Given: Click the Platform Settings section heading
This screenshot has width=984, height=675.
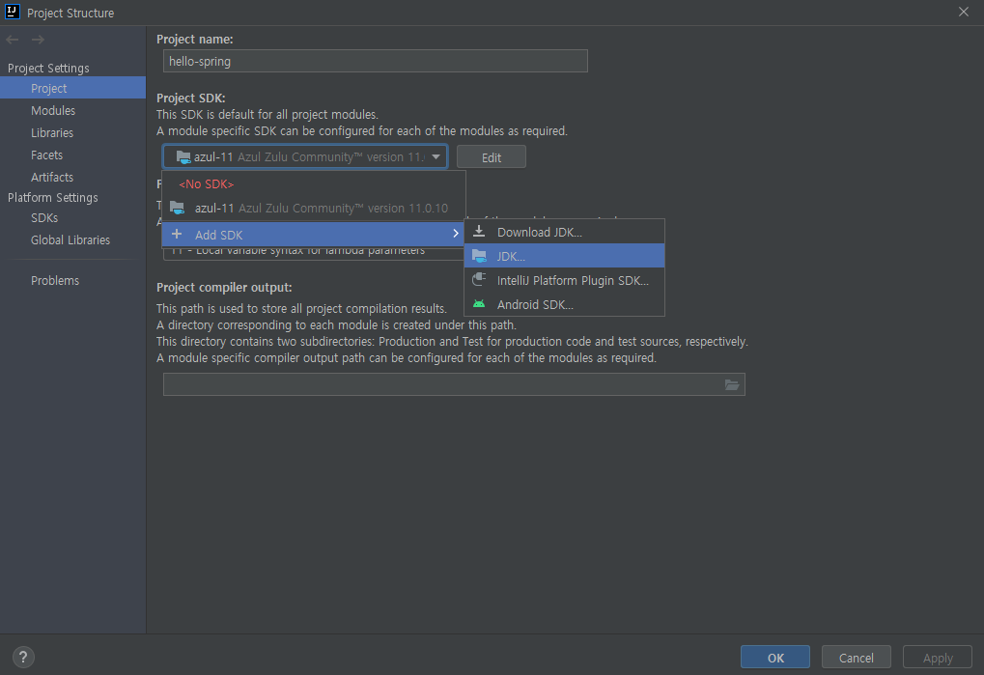Looking at the screenshot, I should (x=53, y=197).
